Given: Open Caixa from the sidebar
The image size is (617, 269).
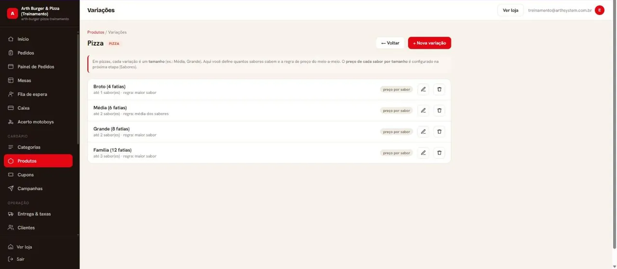Looking at the screenshot, I should (x=38, y=108).
